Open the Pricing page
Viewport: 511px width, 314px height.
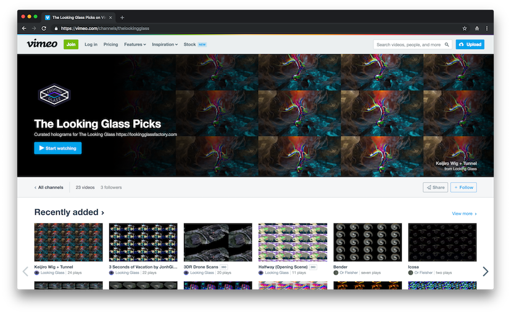111,44
